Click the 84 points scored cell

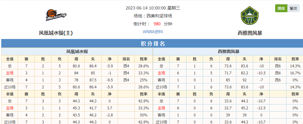(x=76, y=73)
